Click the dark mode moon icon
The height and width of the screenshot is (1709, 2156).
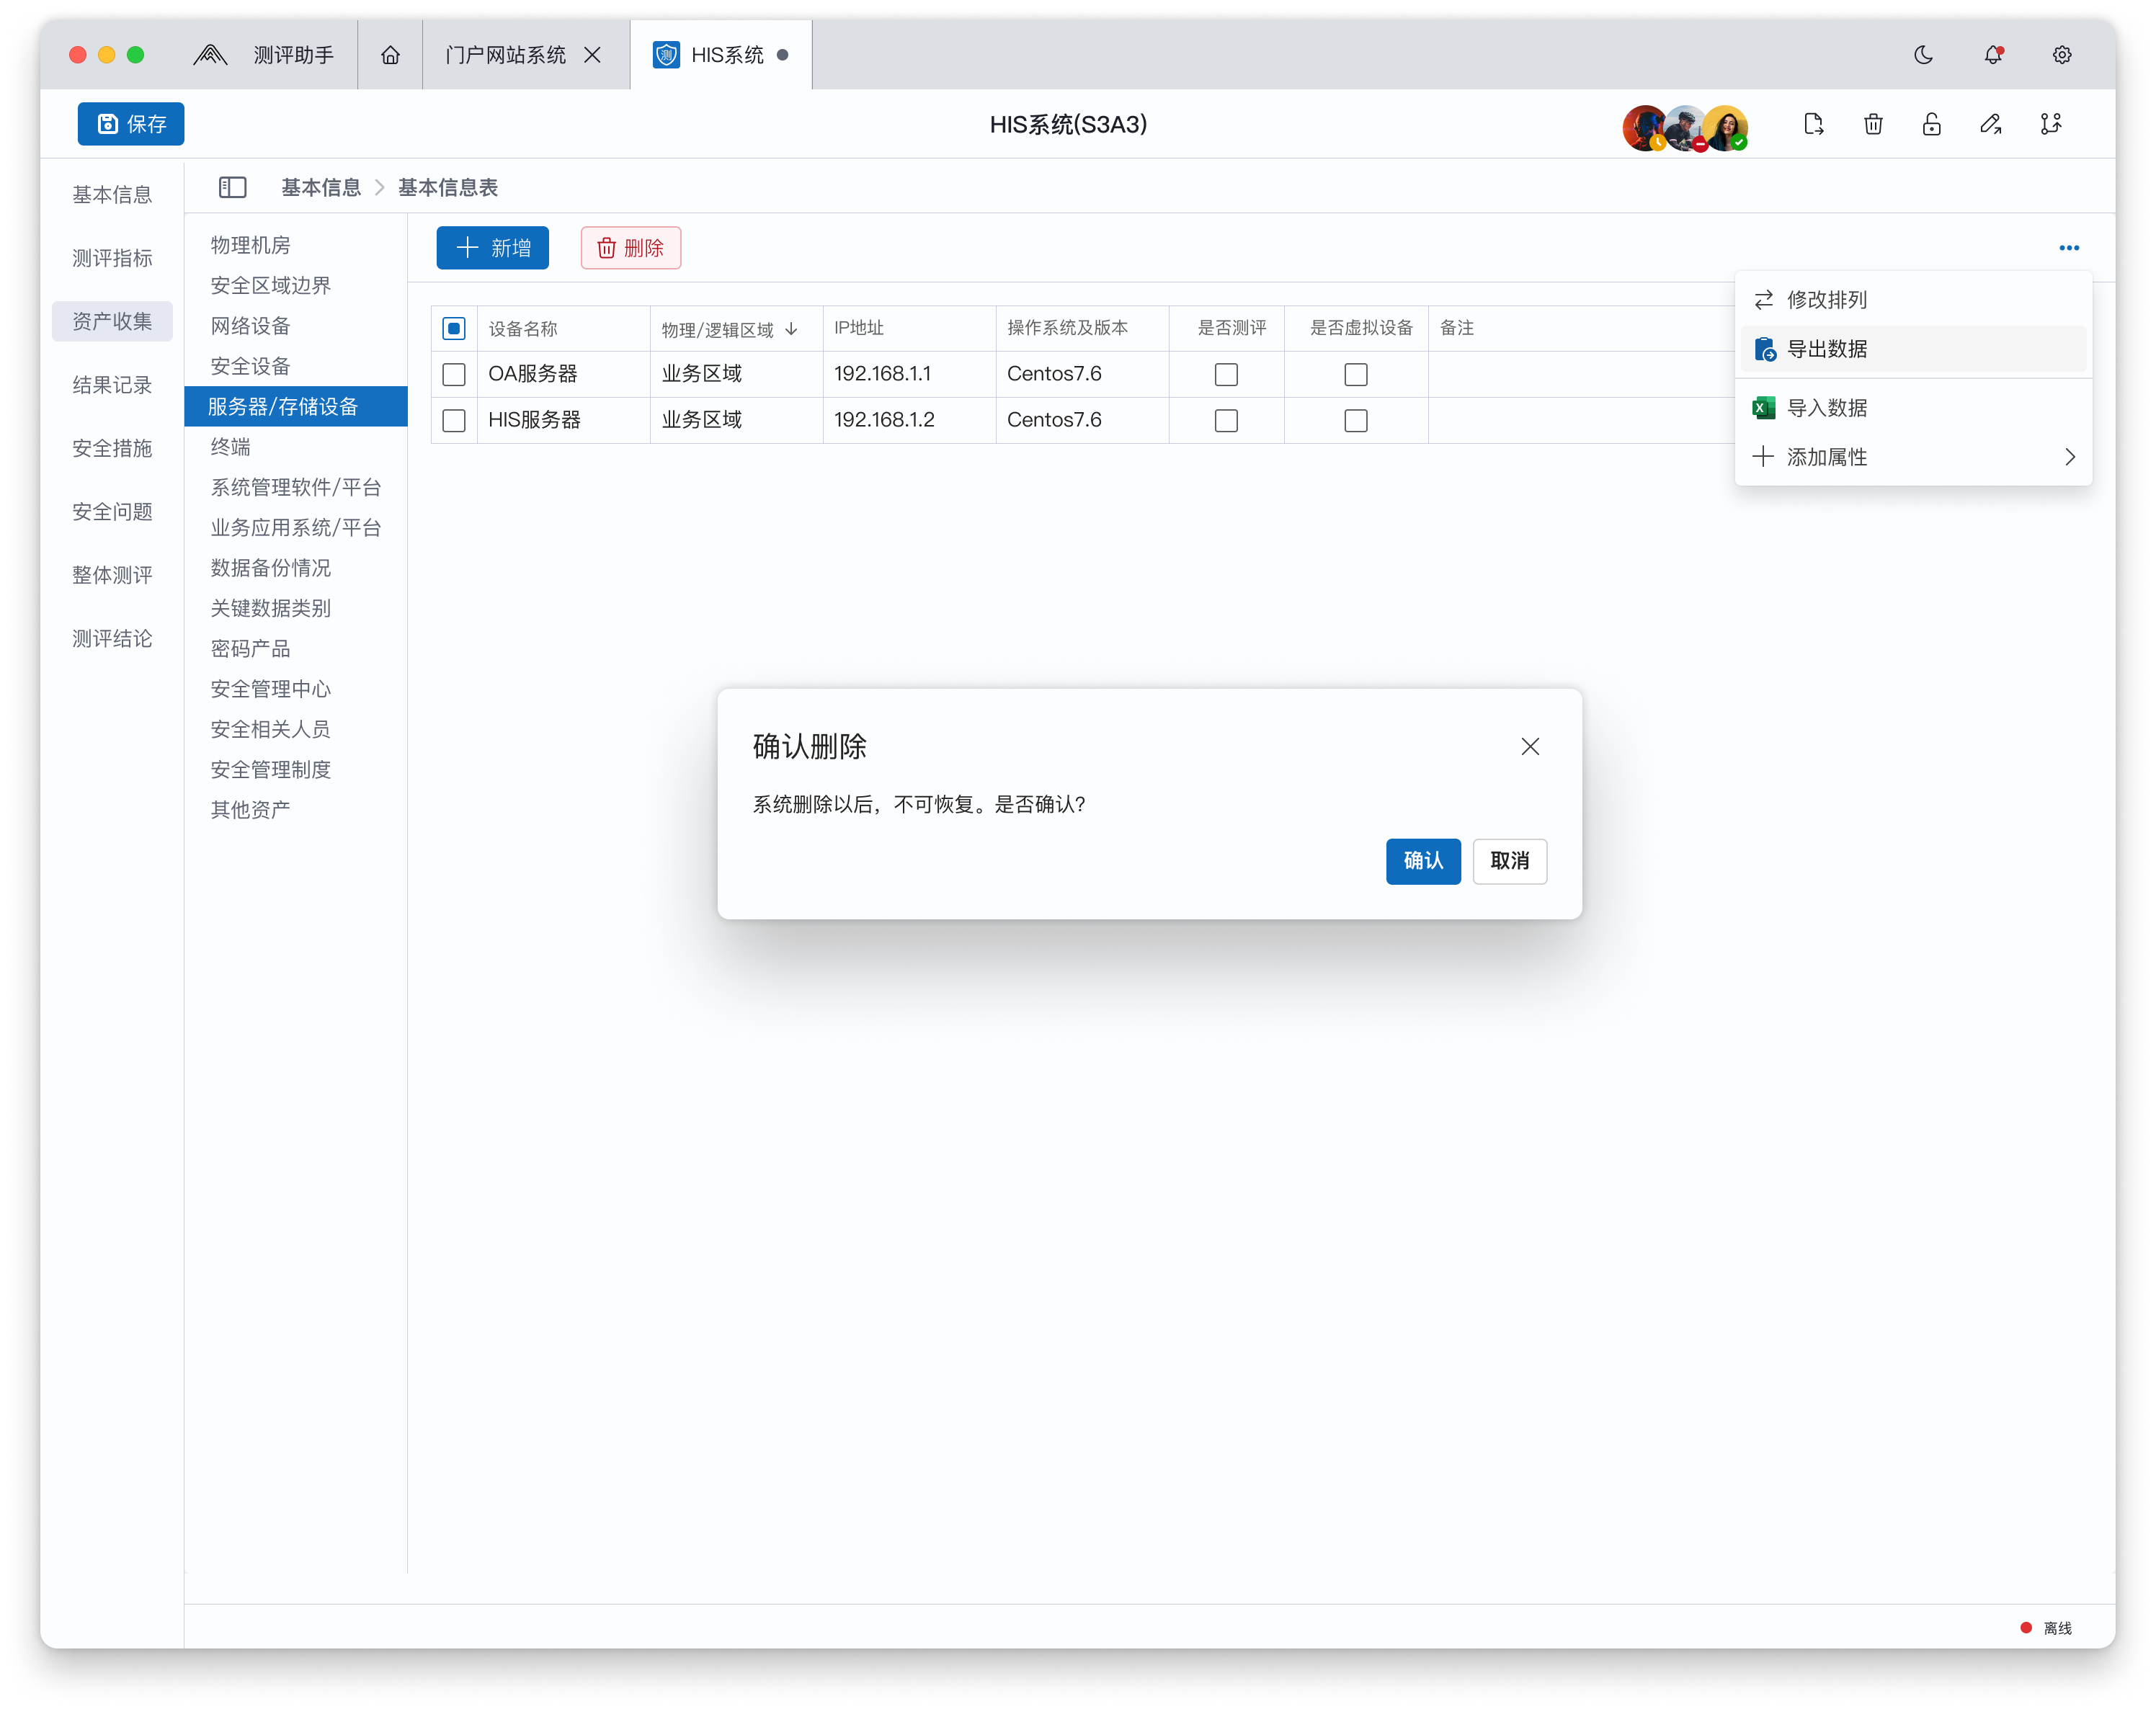click(1923, 55)
